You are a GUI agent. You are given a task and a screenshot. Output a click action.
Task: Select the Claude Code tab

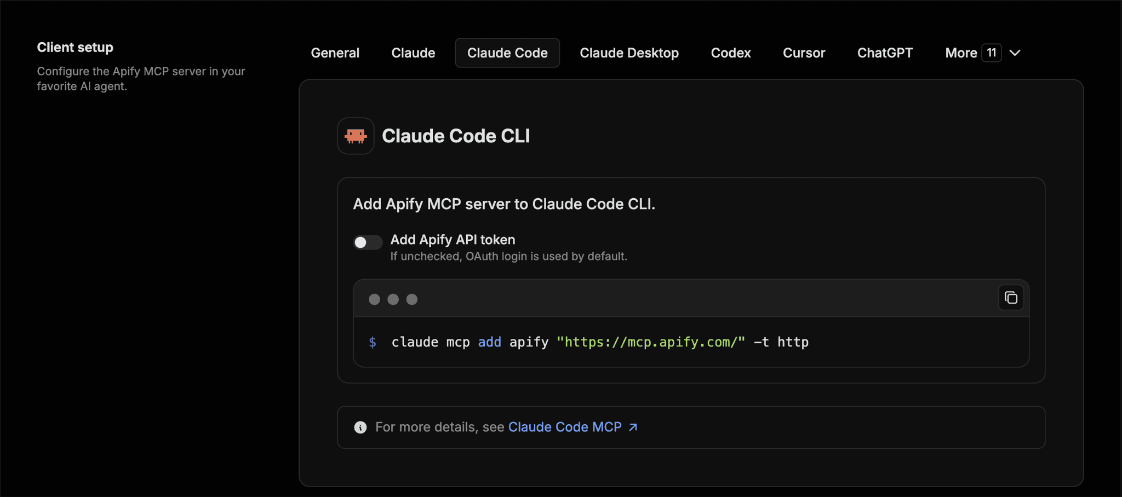(x=507, y=53)
